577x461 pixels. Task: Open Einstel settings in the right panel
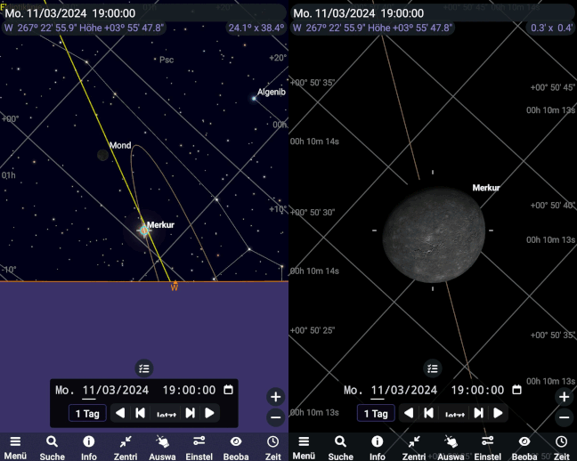(x=488, y=448)
